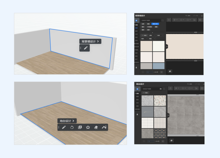Click the pencil edit icon below 背景墙设计

click(x=86, y=48)
